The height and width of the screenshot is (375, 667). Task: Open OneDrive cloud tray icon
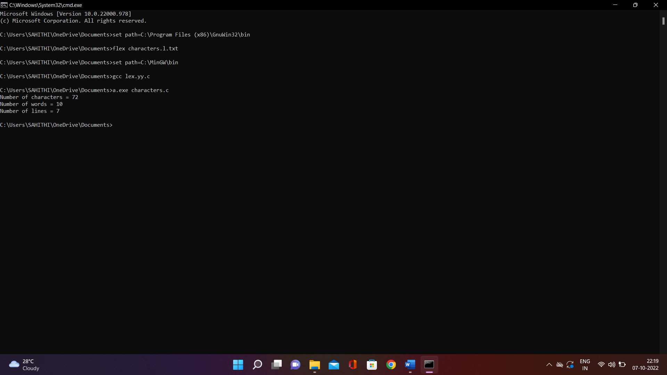pos(560,365)
